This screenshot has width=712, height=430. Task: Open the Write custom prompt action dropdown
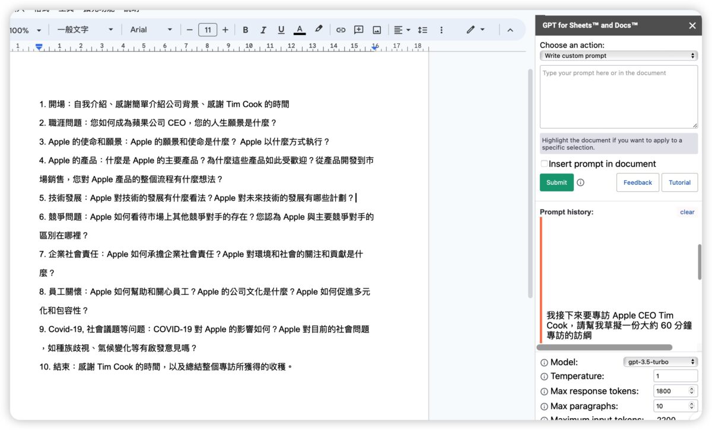[x=619, y=56]
